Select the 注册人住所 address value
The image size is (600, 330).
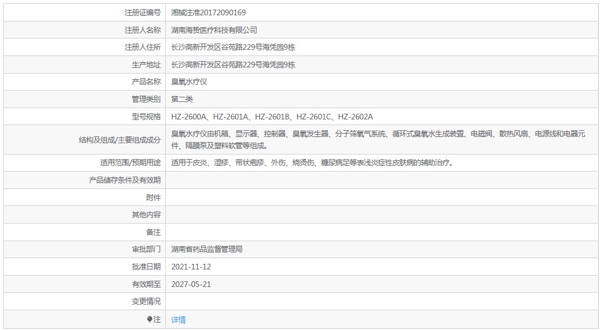[x=233, y=47]
